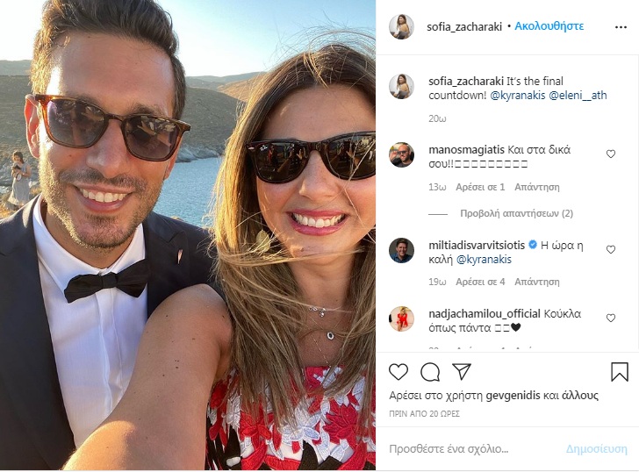
Task: View likes on miltiadisvarvitsiotis comment (Αρέσει σε 4)
Action: (x=480, y=282)
